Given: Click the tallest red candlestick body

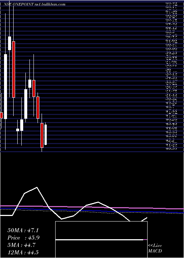Looking at the screenshot, I should (14, 69).
